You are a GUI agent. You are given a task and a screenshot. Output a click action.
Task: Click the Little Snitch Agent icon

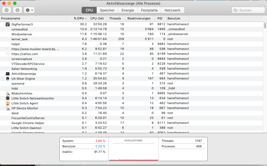[x=8, y=103]
